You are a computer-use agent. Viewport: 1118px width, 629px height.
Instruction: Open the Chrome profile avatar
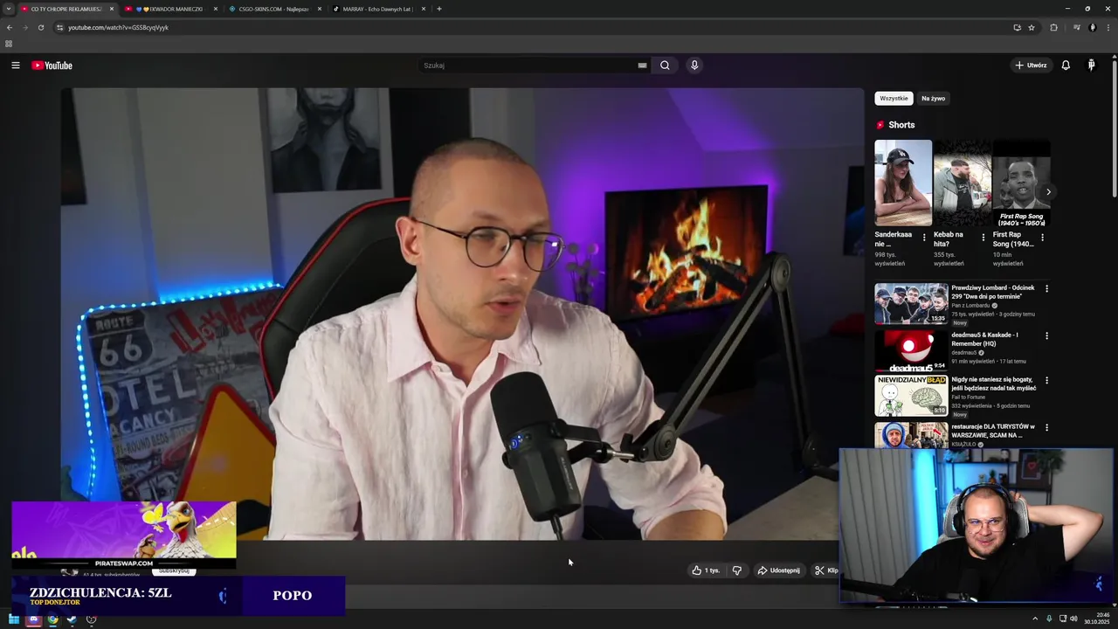1092,27
